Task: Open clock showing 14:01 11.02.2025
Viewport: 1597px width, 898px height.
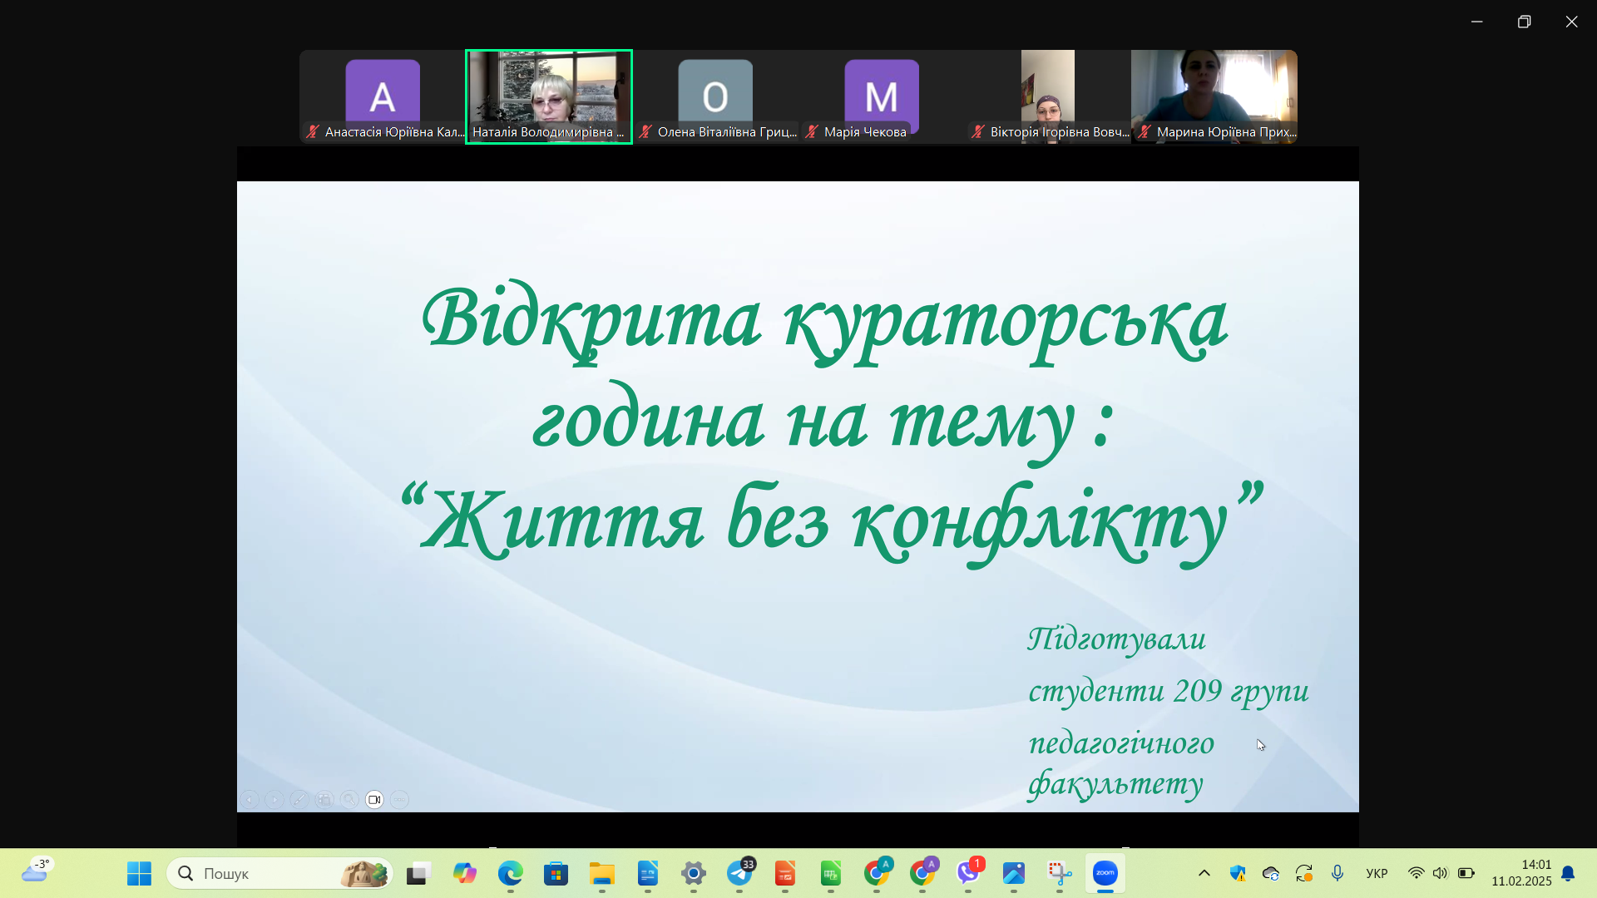Action: tap(1521, 873)
